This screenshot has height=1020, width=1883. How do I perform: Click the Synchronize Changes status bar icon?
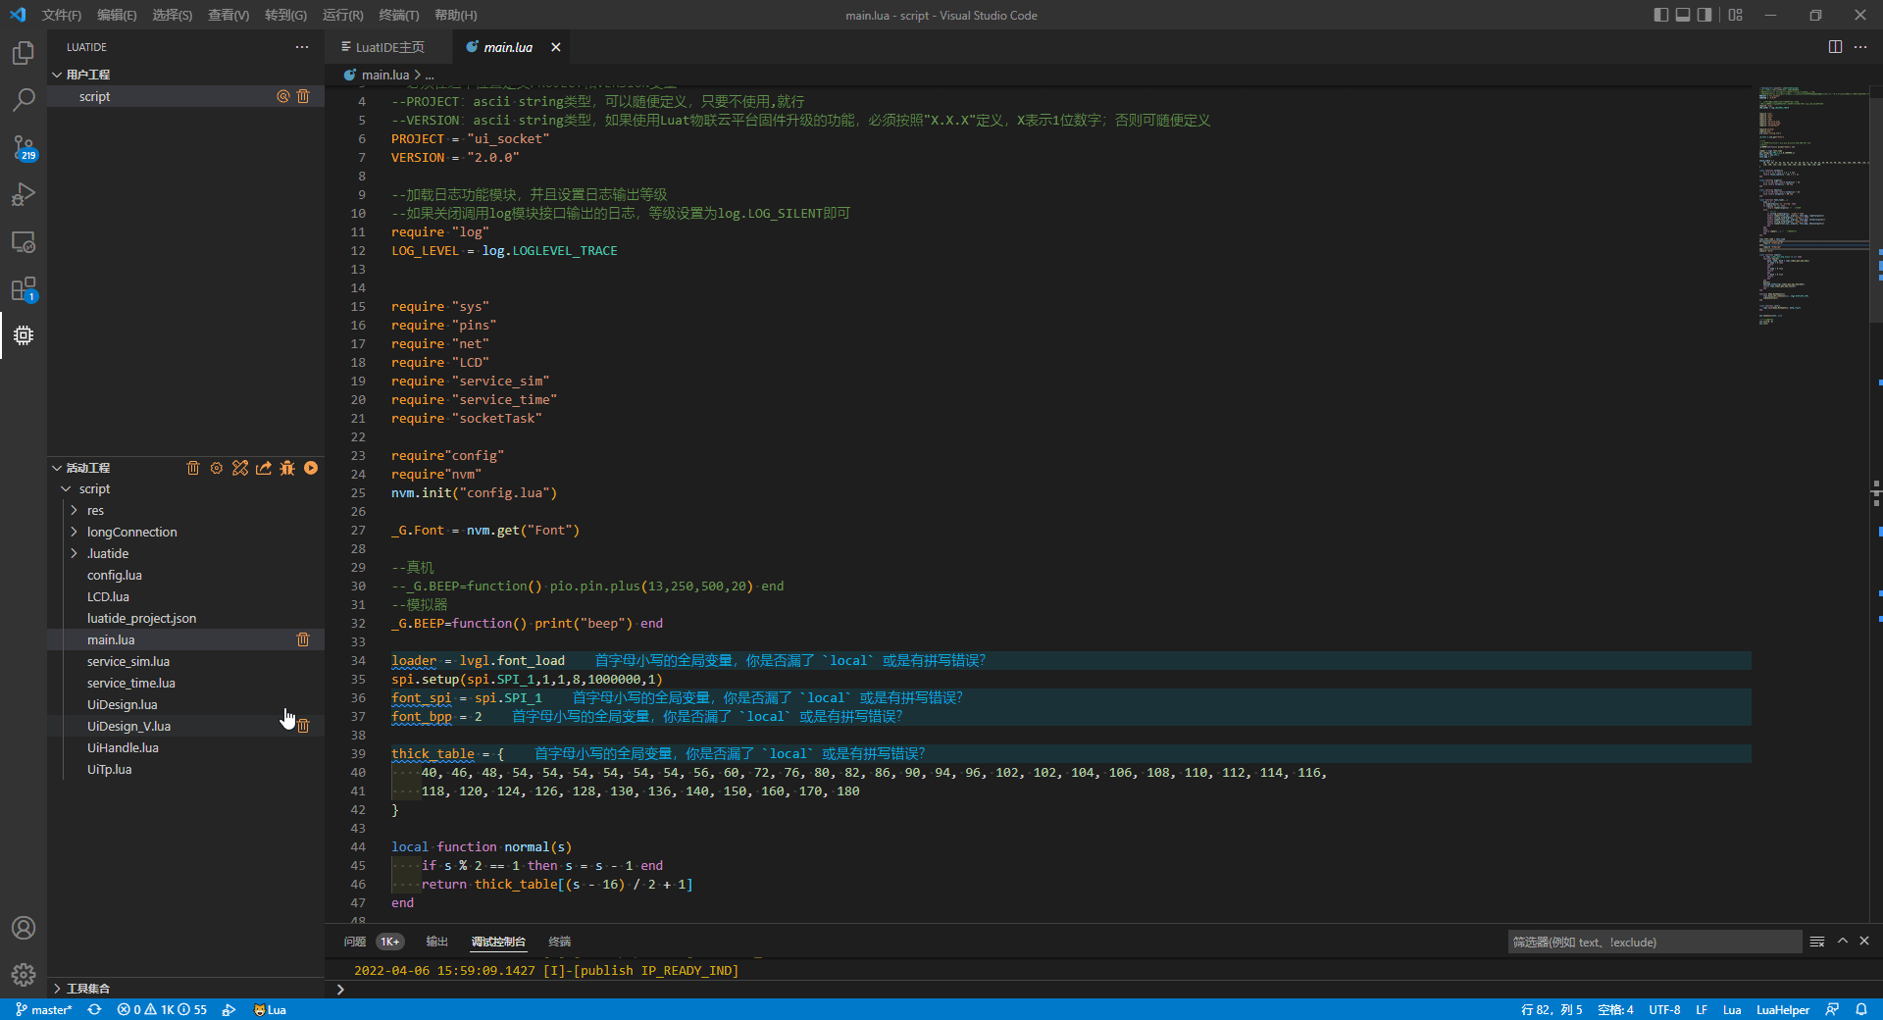point(95,1009)
